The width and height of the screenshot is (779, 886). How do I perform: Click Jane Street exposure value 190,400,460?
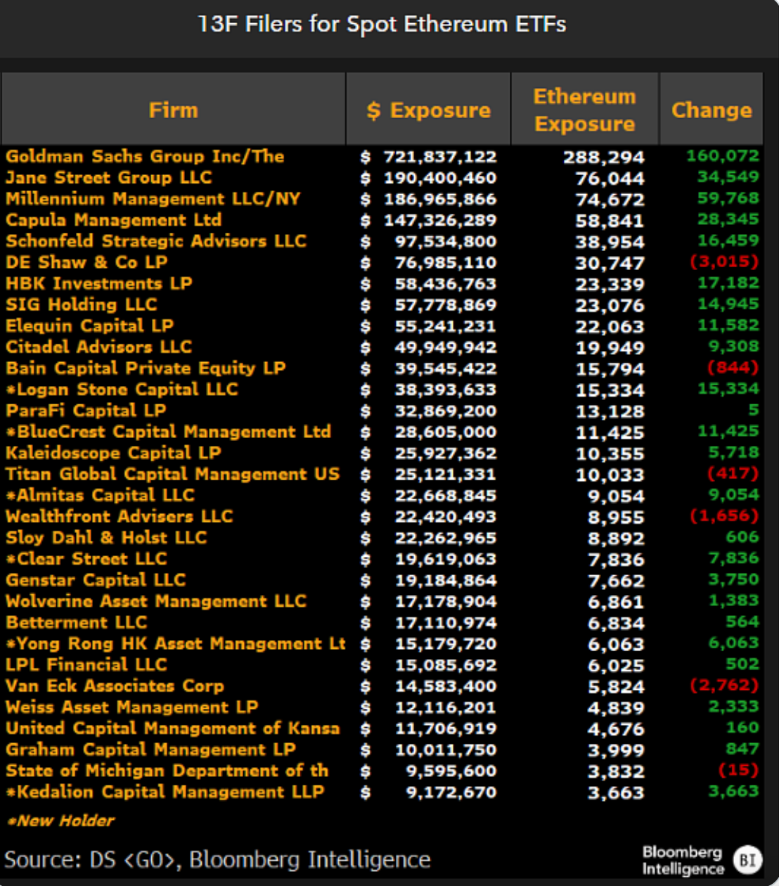click(x=440, y=178)
